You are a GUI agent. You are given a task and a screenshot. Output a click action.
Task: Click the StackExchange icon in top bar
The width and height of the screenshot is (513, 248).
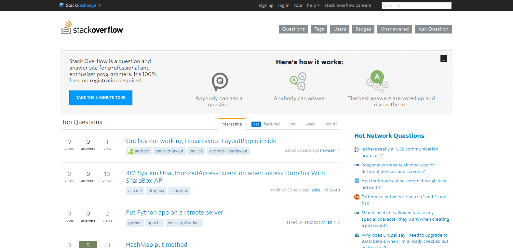(61, 5)
